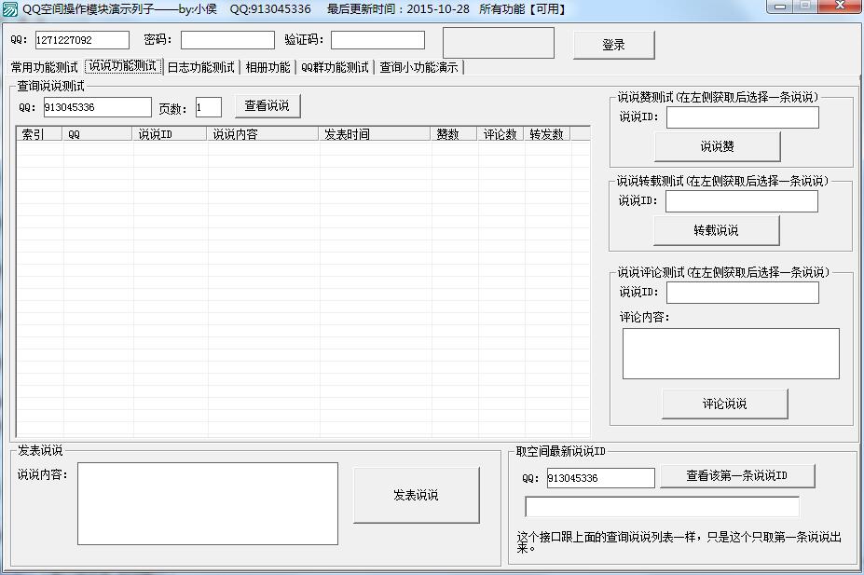
Task: Click the 说说ID field under 说说转载测试
Action: pos(742,201)
